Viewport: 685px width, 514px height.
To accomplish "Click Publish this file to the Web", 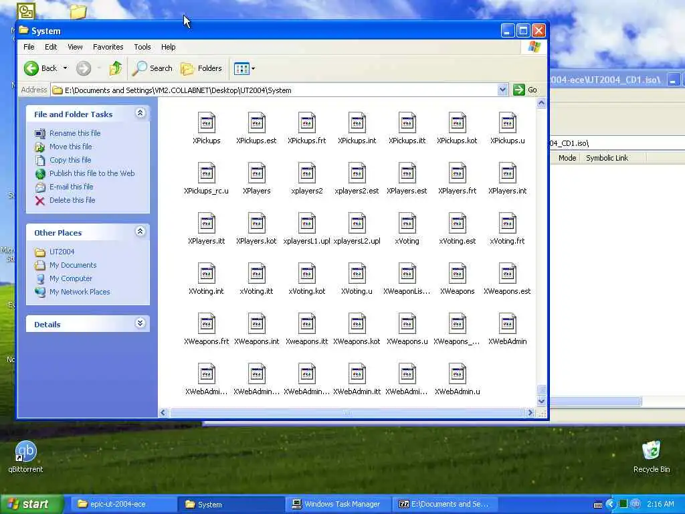I will point(92,173).
